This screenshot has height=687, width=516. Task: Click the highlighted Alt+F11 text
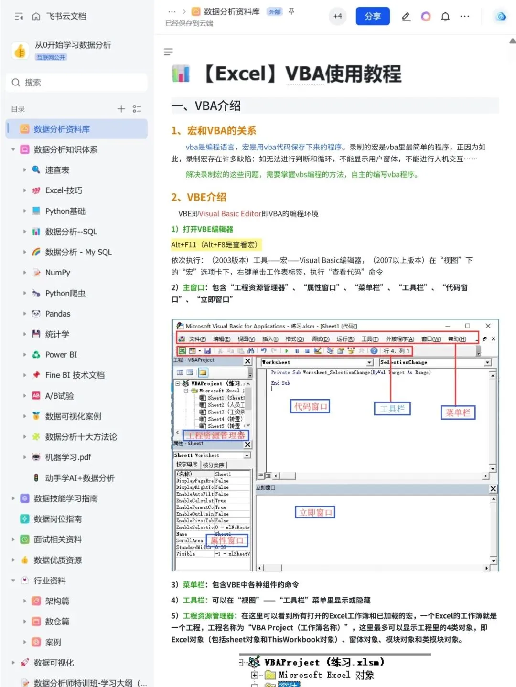pos(216,244)
